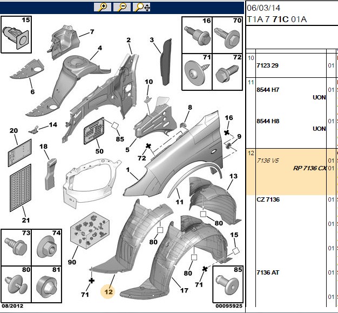Click reference 8544 H7 in parts list
Viewport: 338px width, 313px height.
pyautogui.click(x=268, y=90)
